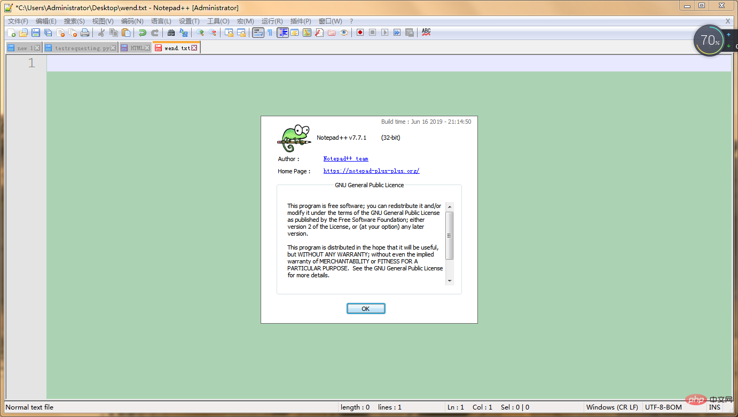This screenshot has width=738, height=417.
Task: Open the notepad-plus-plus.org home page link
Action: (x=371, y=171)
